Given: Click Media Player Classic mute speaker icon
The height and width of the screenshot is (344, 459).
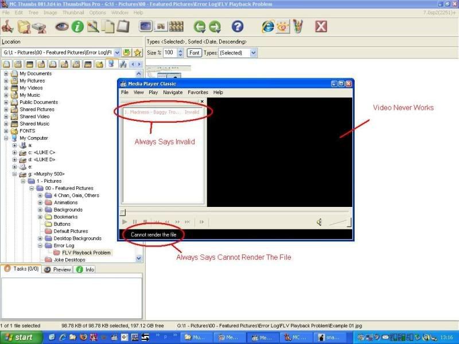Looking at the screenshot, I should click(x=320, y=222).
